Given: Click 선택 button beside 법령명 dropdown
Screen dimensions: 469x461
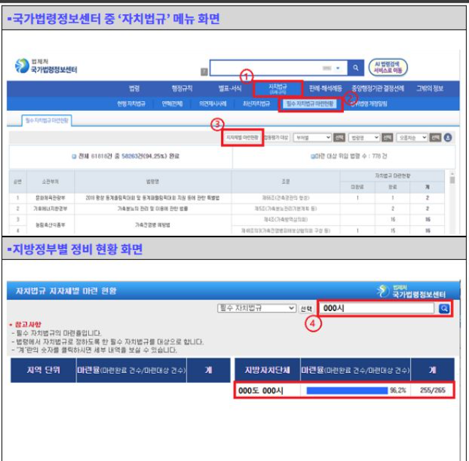Looking at the screenshot, I should pyautogui.click(x=387, y=138).
